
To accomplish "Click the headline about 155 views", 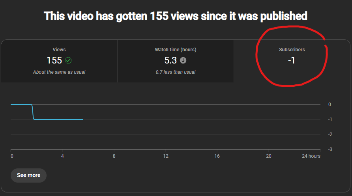I will point(176,16).
